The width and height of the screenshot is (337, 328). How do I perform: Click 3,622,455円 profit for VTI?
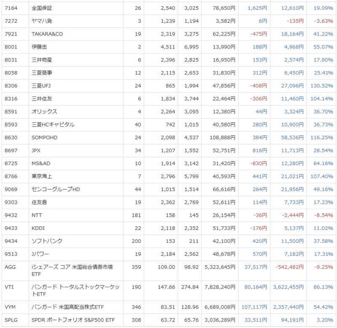[288, 287]
